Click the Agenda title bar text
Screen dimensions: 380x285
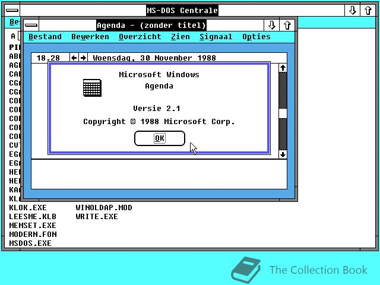point(151,25)
